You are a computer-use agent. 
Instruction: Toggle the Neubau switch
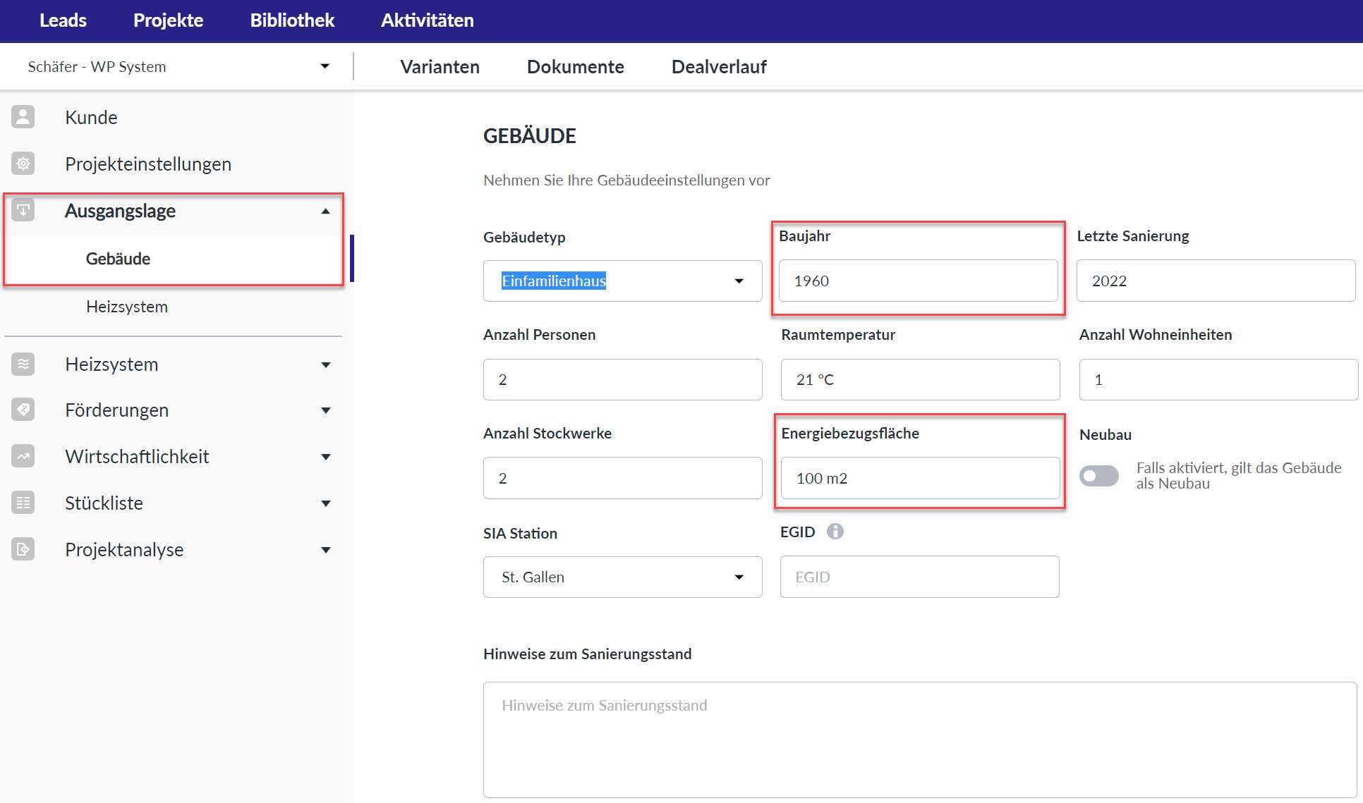(x=1098, y=476)
